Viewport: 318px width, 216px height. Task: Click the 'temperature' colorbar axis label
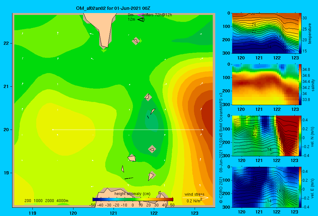tap(310, 33)
